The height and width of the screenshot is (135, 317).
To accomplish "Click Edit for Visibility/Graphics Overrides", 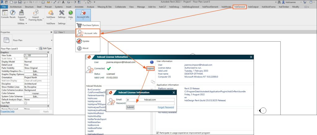I will coord(36,71).
